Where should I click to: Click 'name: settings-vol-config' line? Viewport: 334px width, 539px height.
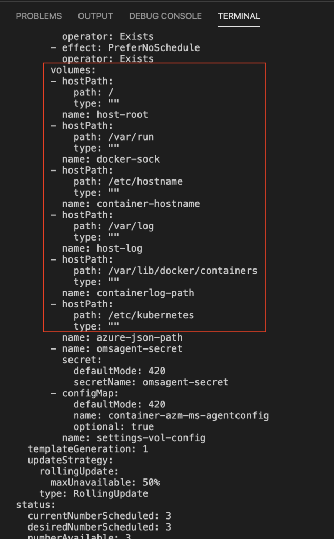134,438
